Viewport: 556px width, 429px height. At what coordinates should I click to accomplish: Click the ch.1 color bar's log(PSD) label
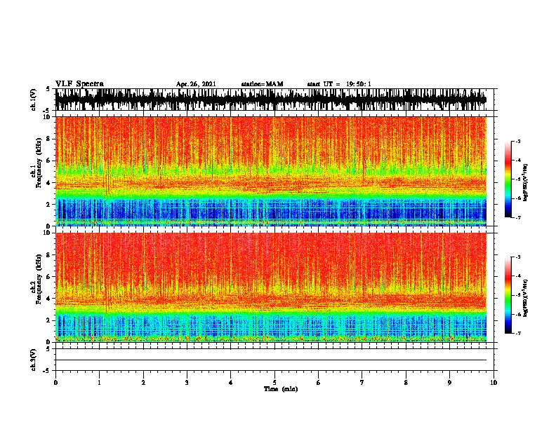click(x=526, y=182)
